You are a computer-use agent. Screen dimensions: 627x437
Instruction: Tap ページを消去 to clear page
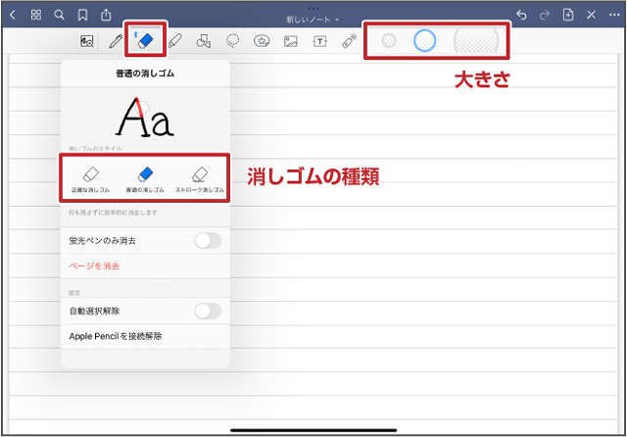pyautogui.click(x=97, y=266)
